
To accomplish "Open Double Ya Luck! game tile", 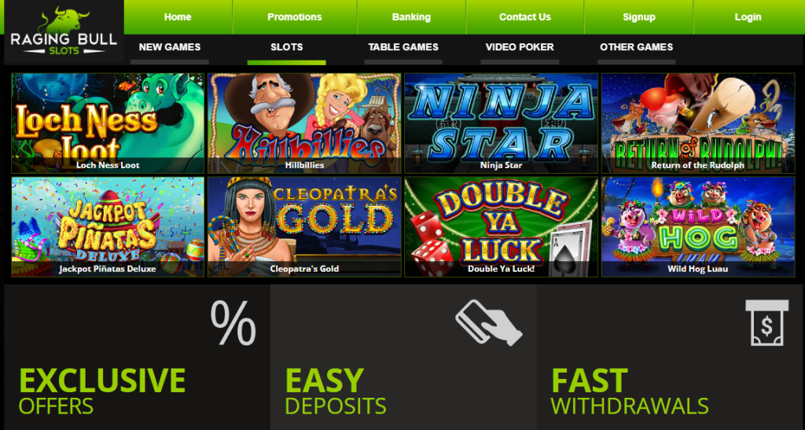I will (x=501, y=227).
